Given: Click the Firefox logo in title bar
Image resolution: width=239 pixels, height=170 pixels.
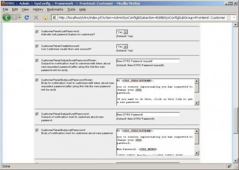Looking at the screenshot, I should click(3, 3).
